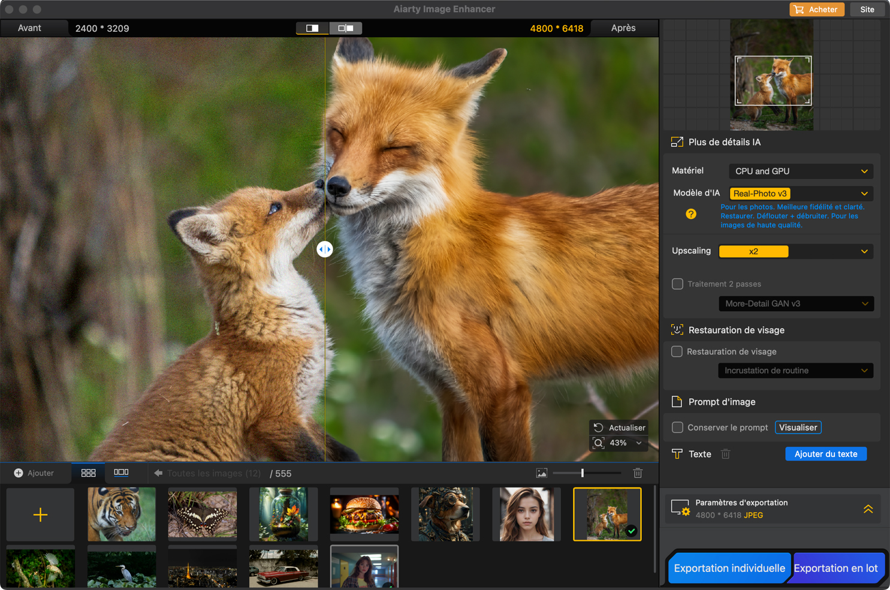Click the thumbnail size slider
This screenshot has height=590, width=890.
tap(582, 473)
